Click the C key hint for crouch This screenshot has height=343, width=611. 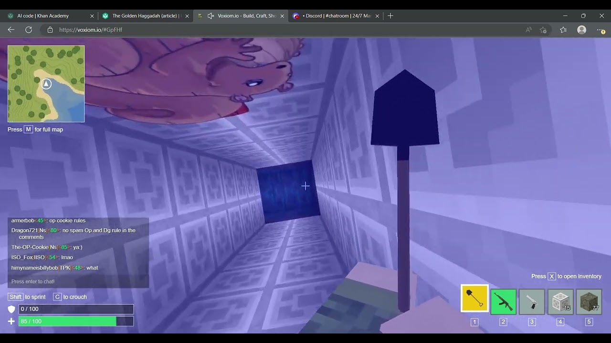pyautogui.click(x=57, y=297)
